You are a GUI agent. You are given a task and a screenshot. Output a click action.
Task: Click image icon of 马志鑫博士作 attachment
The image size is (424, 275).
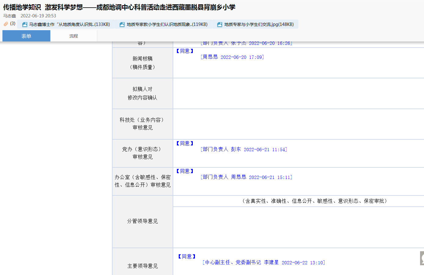25,25
